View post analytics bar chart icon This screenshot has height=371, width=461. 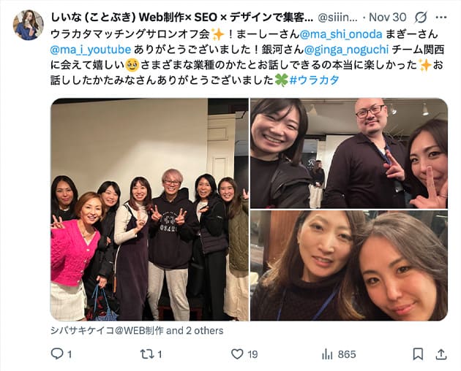327,354
